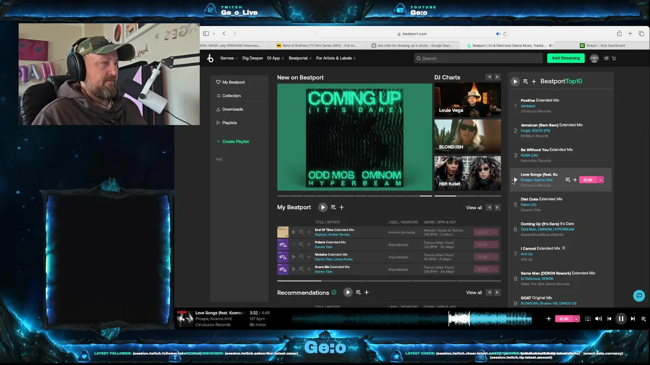Skip to the next track in player
The image size is (650, 365).
point(633,319)
